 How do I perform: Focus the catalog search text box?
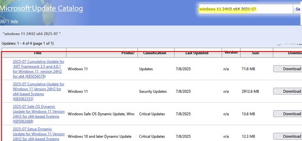246,9
